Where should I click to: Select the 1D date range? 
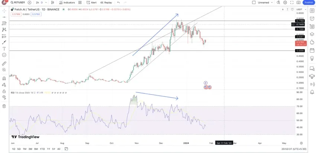pyautogui.click(x=13, y=149)
